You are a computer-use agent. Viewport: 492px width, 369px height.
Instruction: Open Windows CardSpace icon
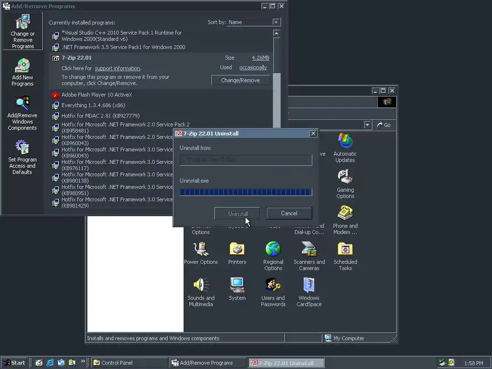[309, 292]
